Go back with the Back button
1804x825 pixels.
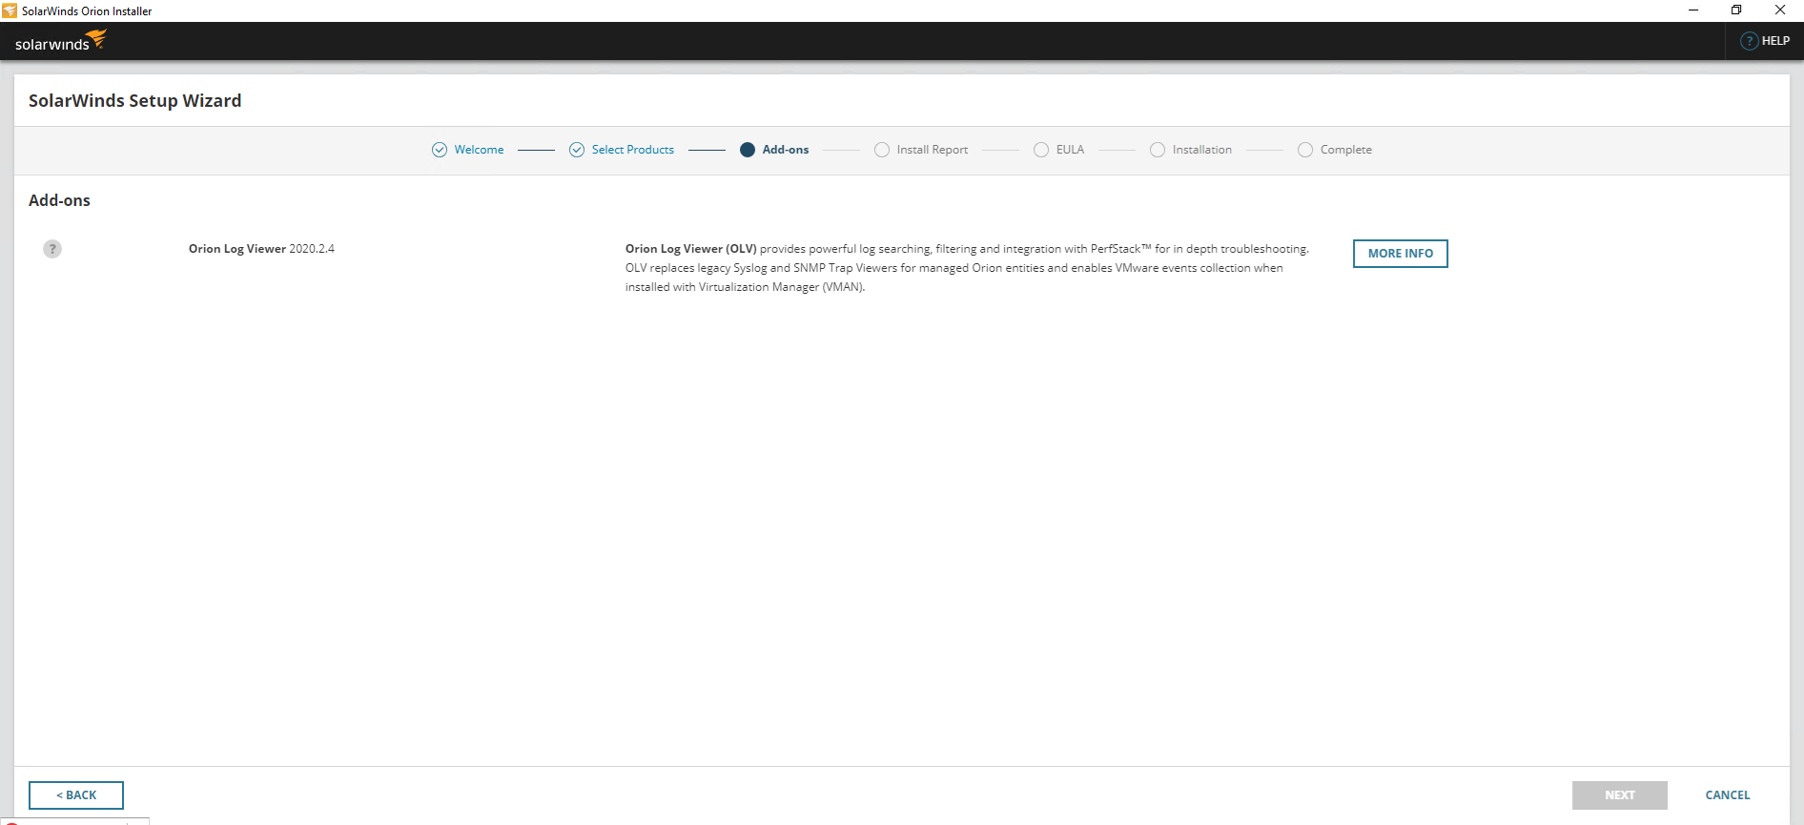(76, 795)
